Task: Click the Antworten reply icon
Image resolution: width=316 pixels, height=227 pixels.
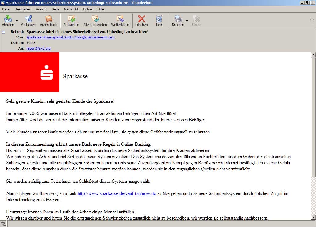Action: point(71,19)
